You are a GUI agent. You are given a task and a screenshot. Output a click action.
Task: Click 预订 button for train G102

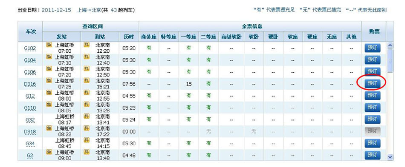tap(373, 48)
